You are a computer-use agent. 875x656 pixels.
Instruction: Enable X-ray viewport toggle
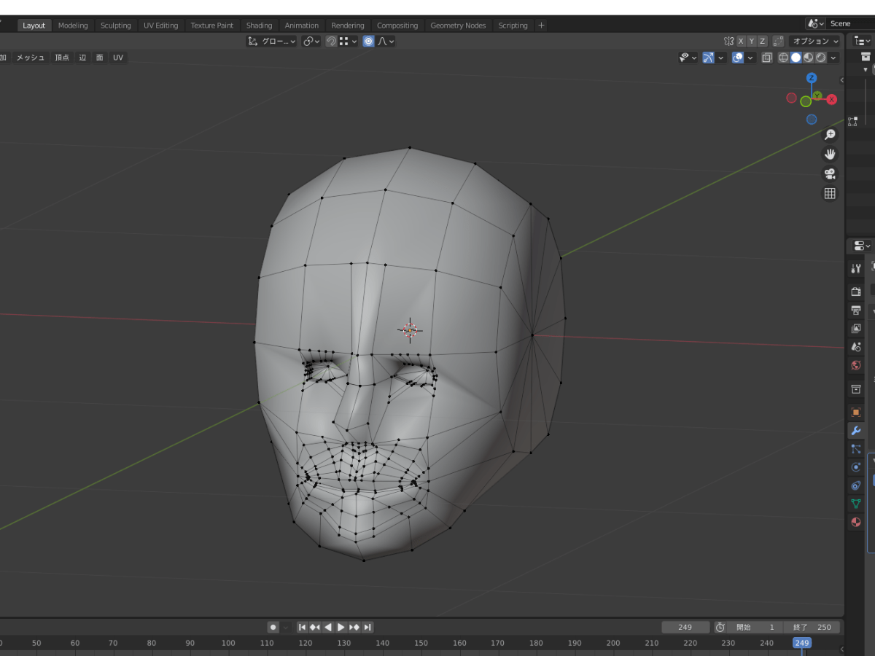coord(766,58)
